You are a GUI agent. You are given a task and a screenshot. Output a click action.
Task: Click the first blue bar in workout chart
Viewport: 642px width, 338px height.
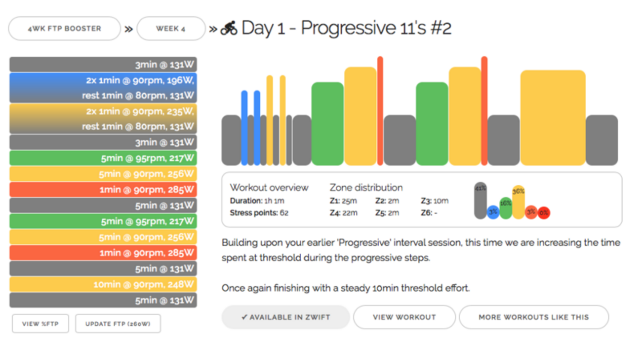(x=244, y=128)
